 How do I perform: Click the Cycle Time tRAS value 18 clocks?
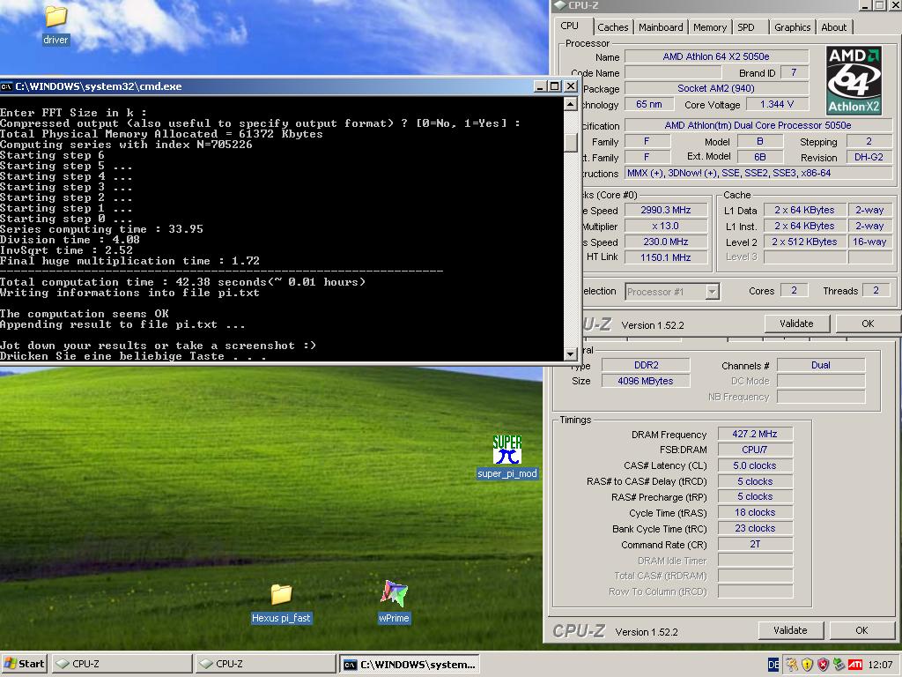pos(755,512)
